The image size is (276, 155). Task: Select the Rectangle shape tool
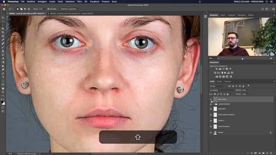click(3, 84)
